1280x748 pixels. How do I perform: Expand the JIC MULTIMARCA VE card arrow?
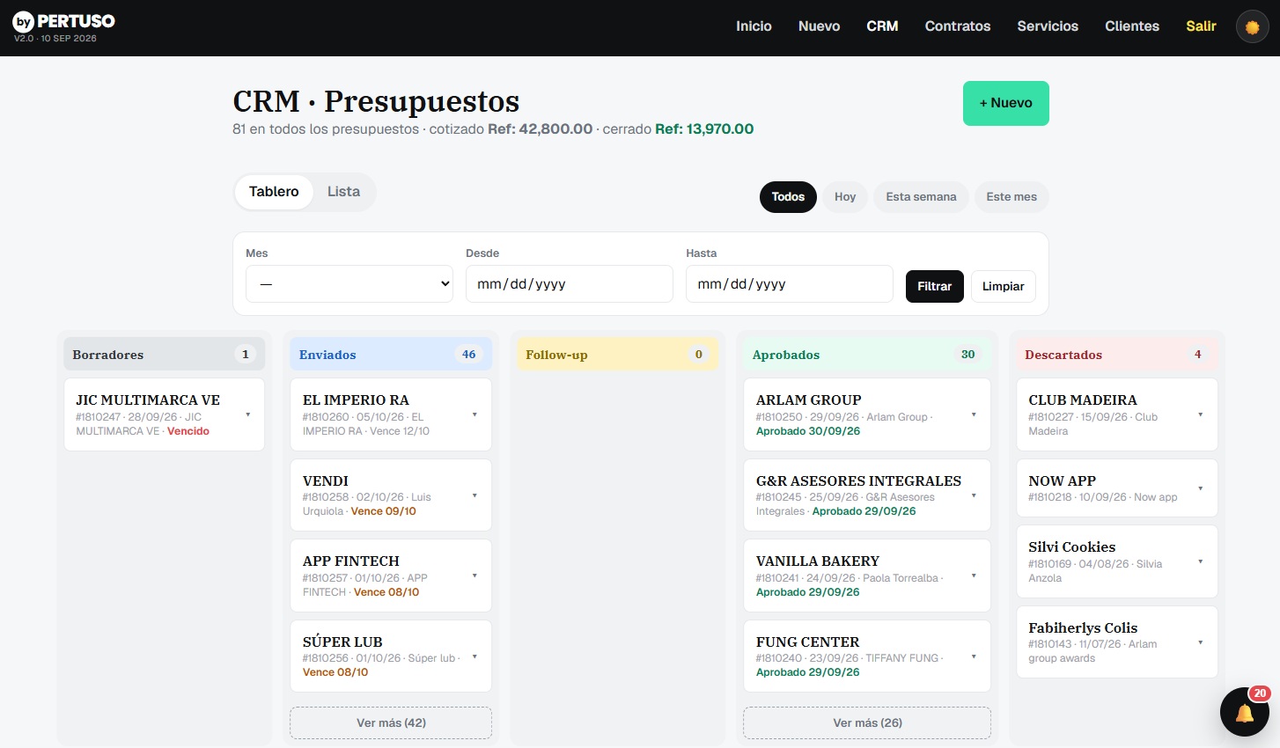247,414
